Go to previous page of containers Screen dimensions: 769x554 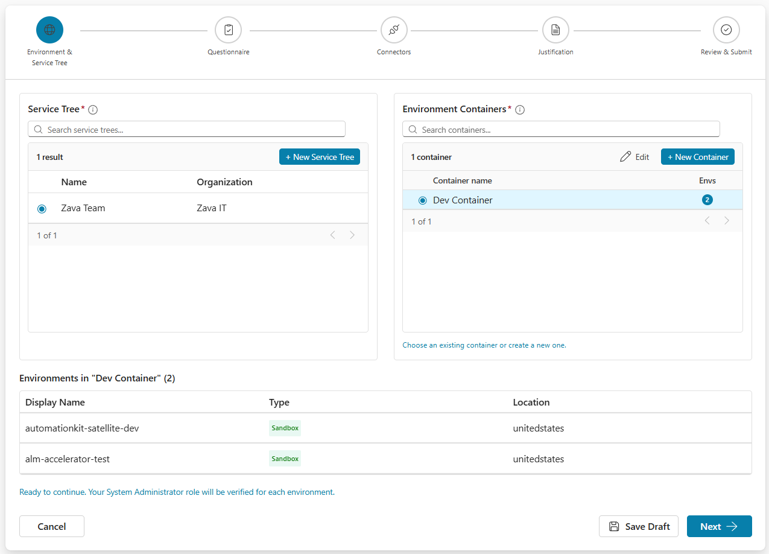[x=707, y=221]
